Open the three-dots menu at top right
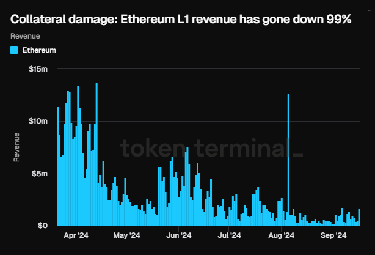The height and width of the screenshot is (255, 375). [x=371, y=10]
